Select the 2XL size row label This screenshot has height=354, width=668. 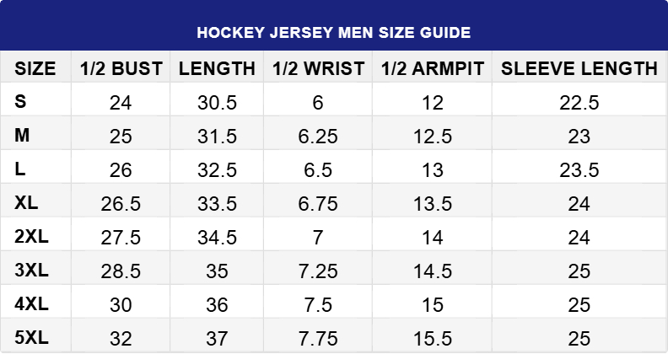(x=32, y=237)
